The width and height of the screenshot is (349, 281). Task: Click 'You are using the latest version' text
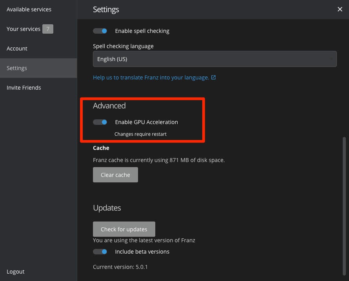tap(144, 240)
